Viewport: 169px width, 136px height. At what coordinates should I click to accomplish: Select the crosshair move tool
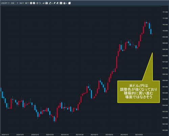(37, 3)
